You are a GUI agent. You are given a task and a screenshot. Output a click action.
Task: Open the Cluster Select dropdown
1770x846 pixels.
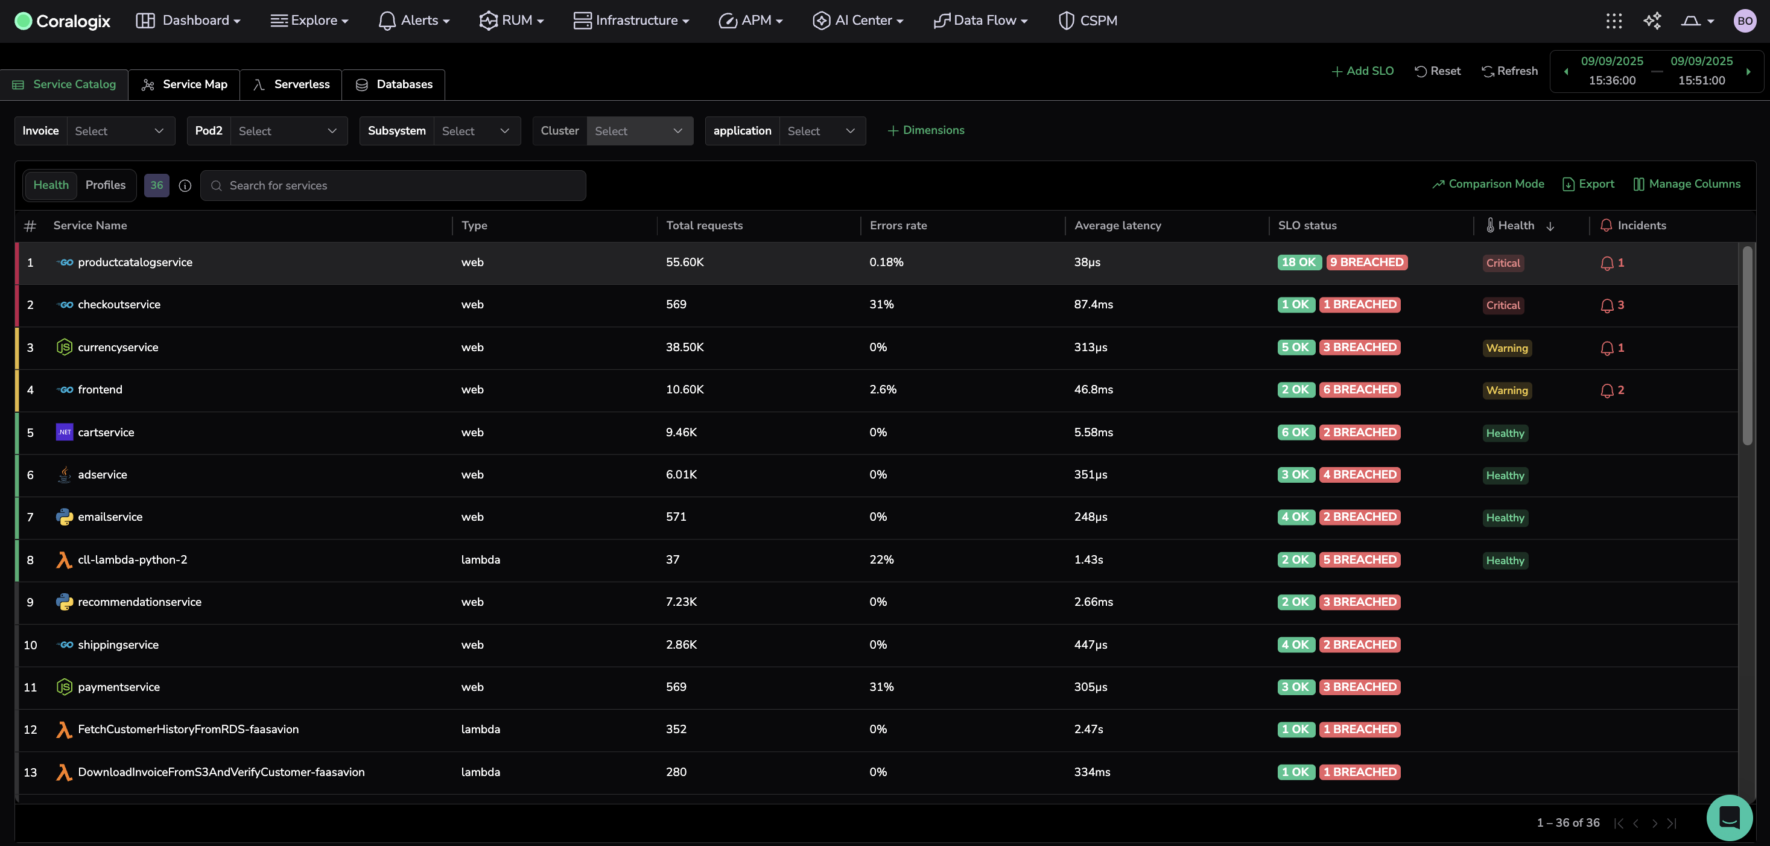tap(639, 132)
